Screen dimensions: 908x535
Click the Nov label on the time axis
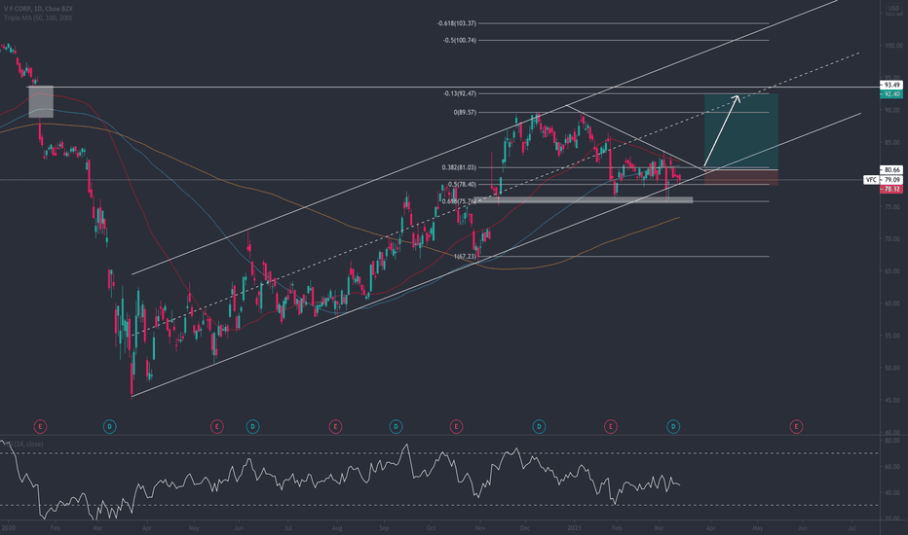click(480, 528)
